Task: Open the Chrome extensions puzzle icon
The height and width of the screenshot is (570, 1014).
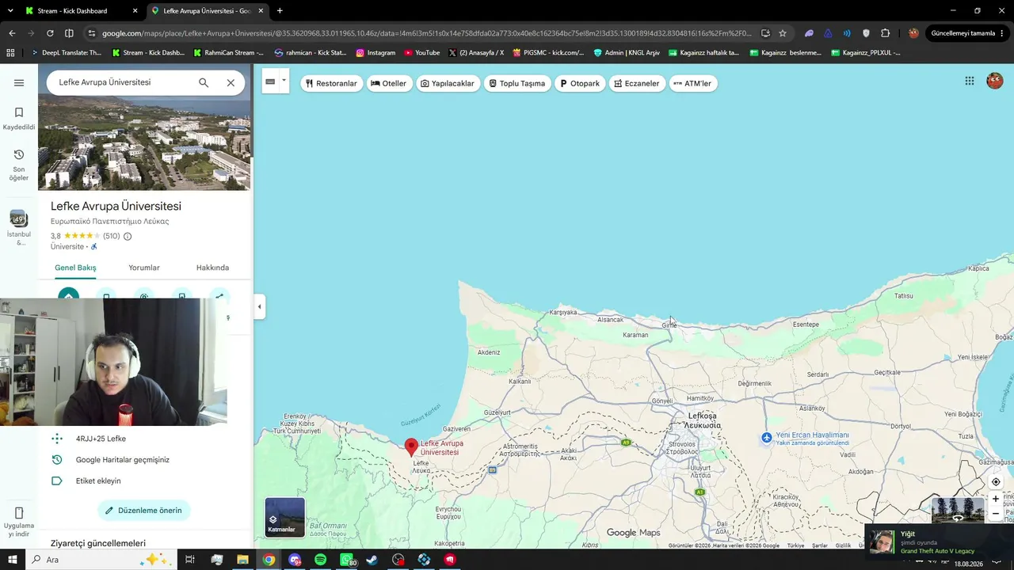Action: pyautogui.click(x=886, y=33)
